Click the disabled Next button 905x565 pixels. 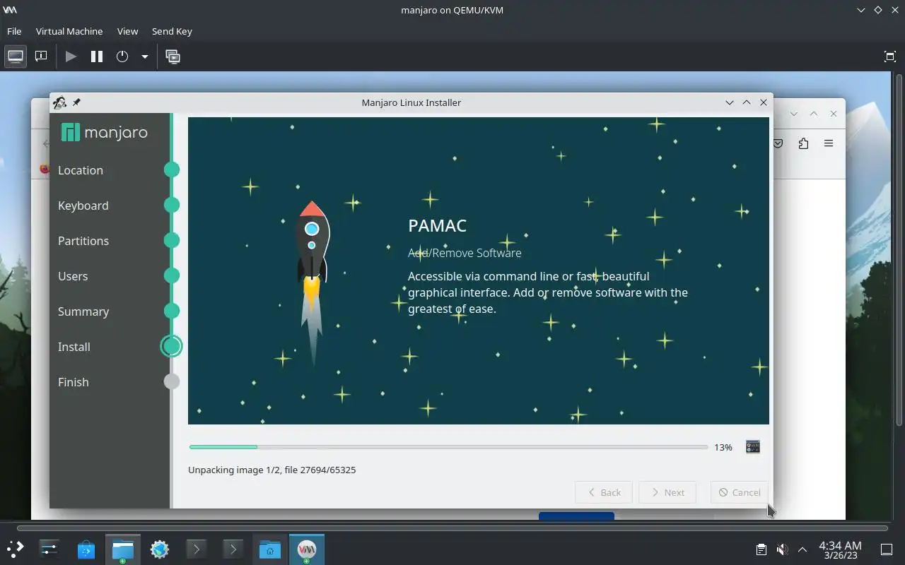tap(667, 492)
